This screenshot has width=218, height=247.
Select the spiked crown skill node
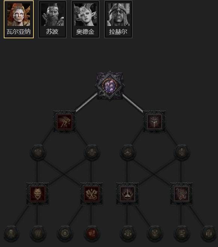point(127,194)
